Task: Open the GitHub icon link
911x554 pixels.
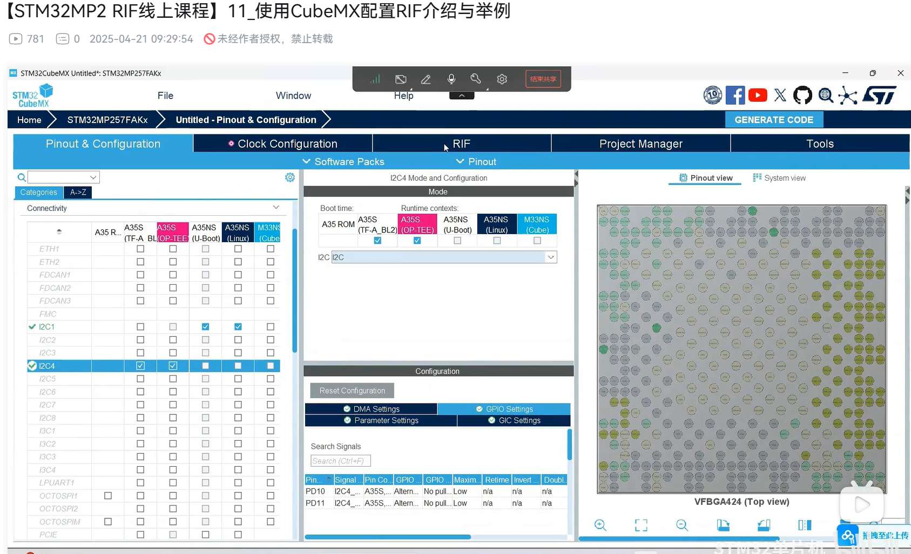Action: tap(802, 95)
